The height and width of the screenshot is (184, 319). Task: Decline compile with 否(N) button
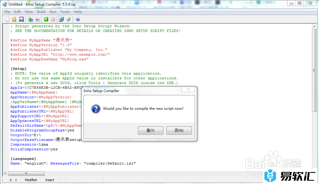[x=179, y=130]
